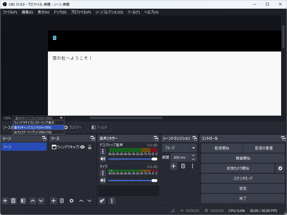Open the Scene Collection menu

[109, 12]
